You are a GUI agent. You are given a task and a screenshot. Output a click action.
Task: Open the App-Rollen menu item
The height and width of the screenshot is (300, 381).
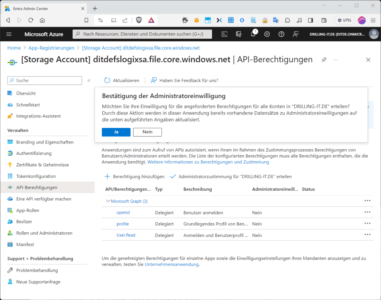28,210
